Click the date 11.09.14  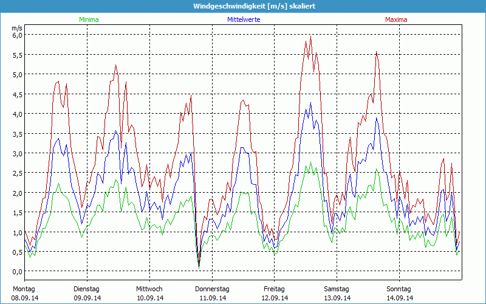pyautogui.click(x=213, y=298)
